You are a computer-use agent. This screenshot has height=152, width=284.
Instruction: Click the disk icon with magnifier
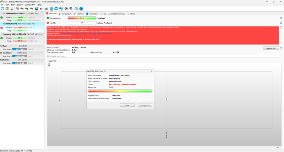tap(31, 9)
